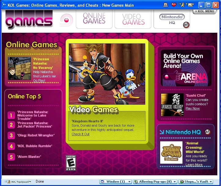The height and width of the screenshot is (186, 221).
Task: Click the number 3 badge in Top 5
Action: (11, 136)
